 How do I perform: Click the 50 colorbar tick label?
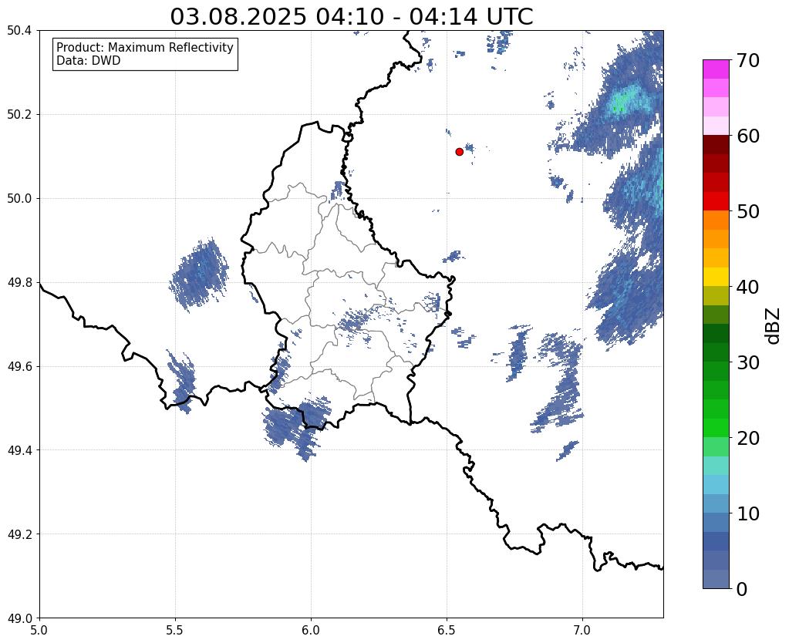(x=748, y=211)
